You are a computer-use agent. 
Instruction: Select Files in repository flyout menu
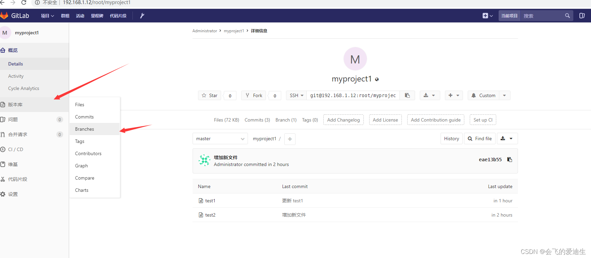tap(95, 105)
